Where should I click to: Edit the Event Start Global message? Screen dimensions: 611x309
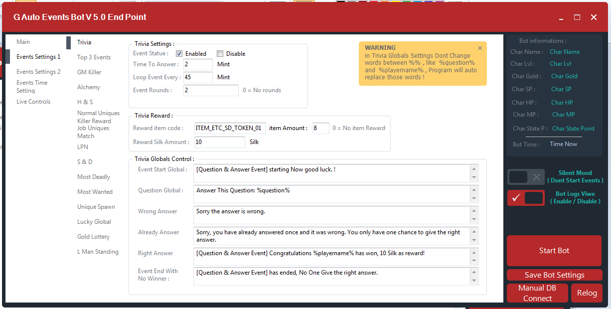point(336,173)
